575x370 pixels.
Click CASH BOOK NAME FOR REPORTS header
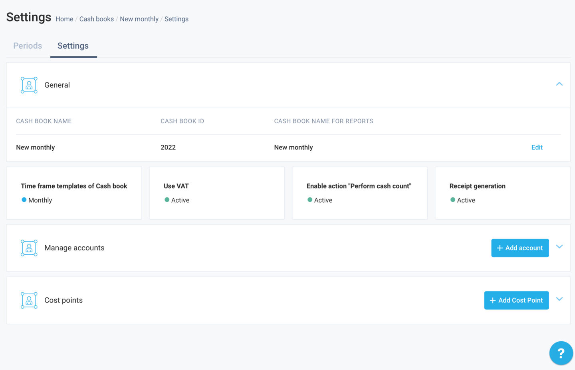point(324,121)
